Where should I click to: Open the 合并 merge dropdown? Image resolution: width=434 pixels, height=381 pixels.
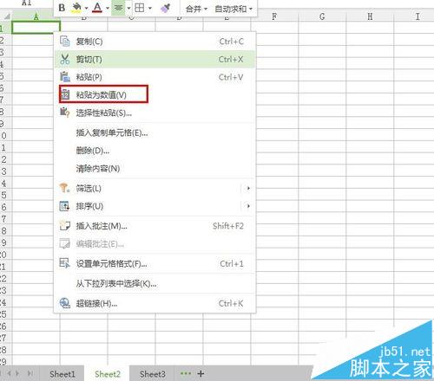196,9
